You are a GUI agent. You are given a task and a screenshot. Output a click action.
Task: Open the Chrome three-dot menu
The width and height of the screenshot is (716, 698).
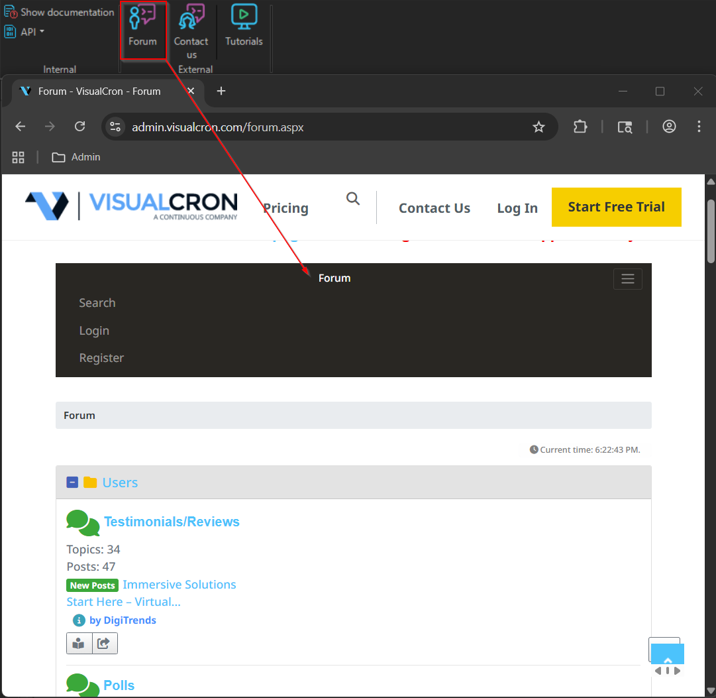(699, 127)
